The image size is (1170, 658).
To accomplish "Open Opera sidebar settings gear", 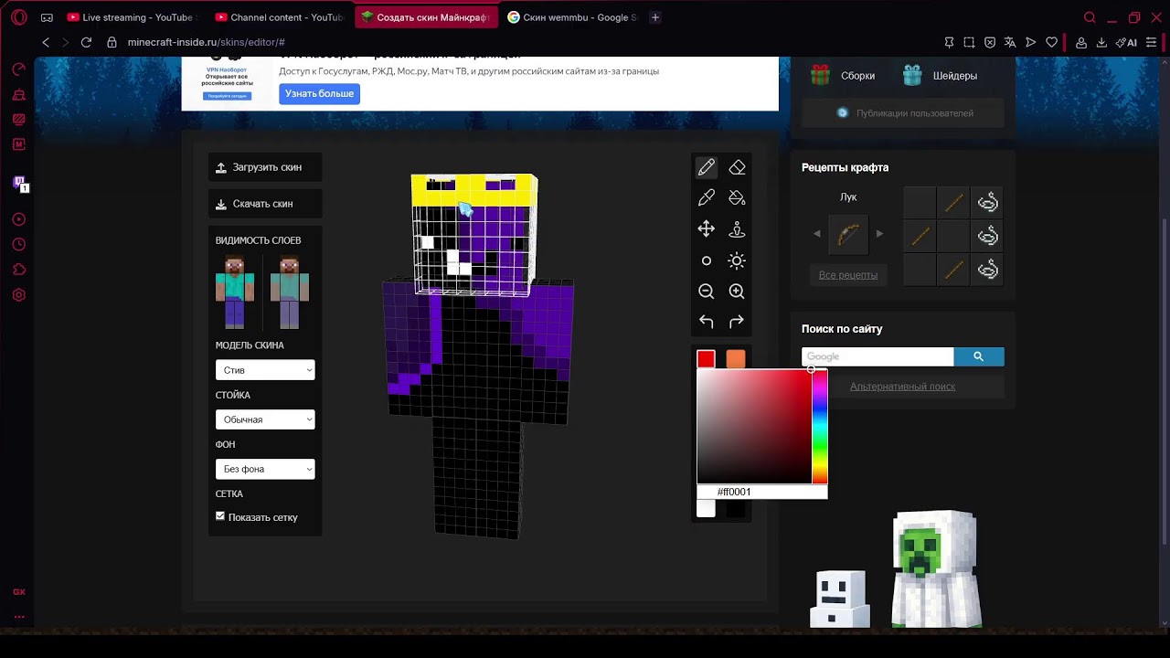I will click(19, 295).
